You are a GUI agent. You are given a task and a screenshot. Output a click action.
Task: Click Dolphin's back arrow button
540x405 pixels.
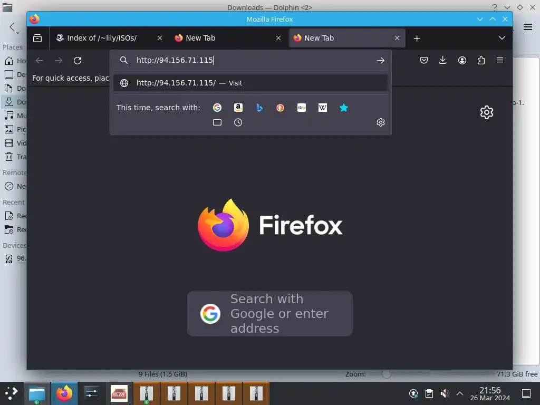coord(12,27)
